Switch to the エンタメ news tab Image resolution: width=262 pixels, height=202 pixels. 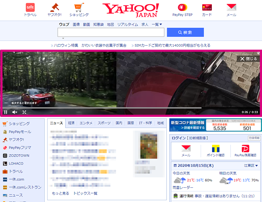point(86,123)
